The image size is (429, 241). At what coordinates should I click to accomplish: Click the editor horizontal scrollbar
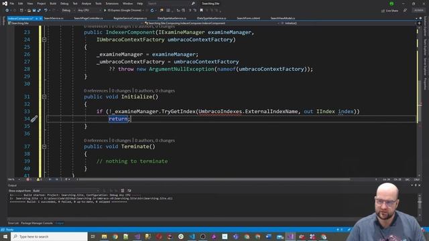pyautogui.click(x=214, y=179)
